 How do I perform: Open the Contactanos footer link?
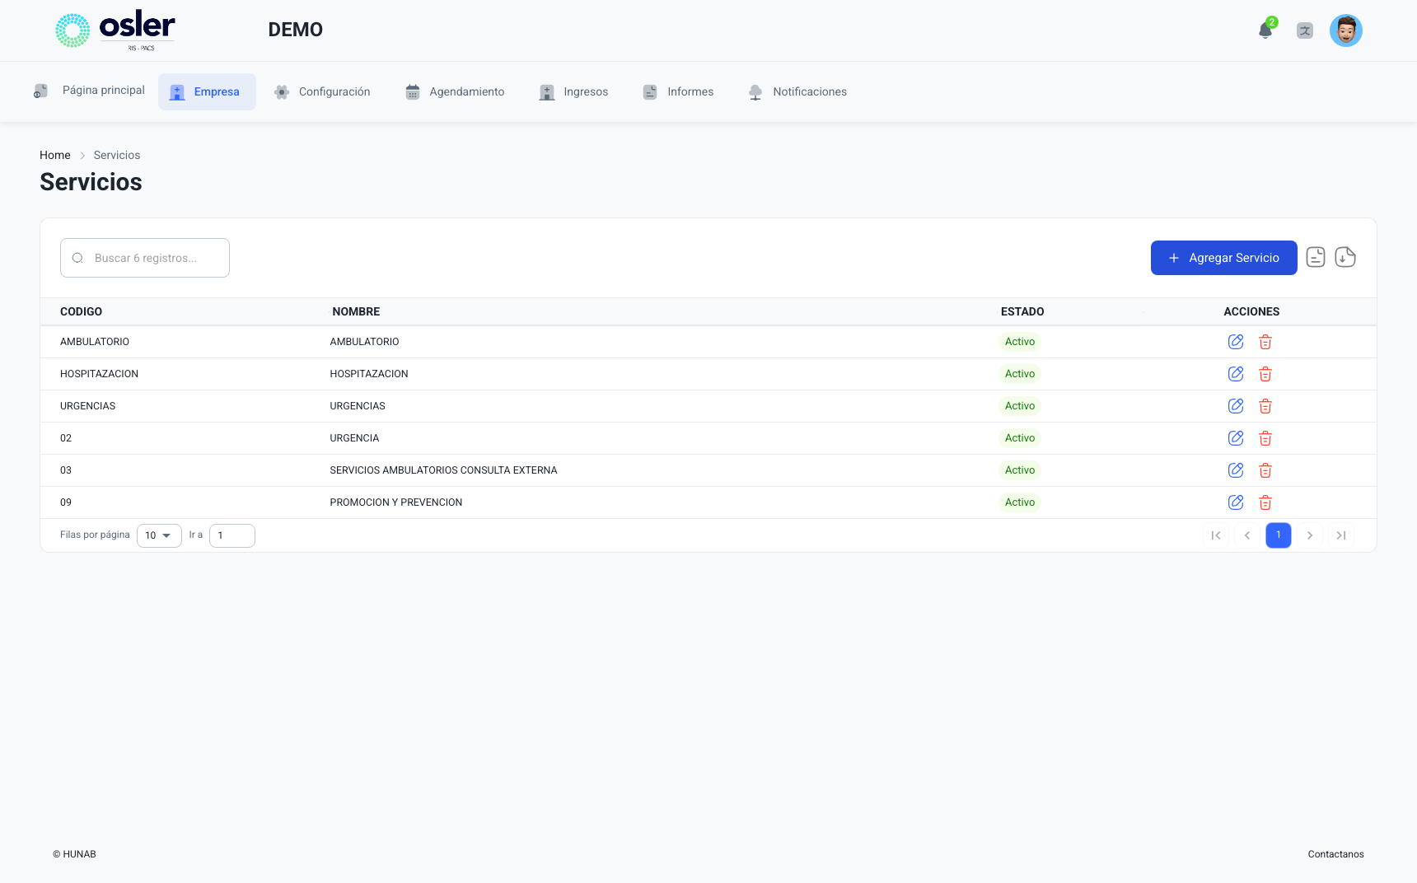tap(1336, 854)
